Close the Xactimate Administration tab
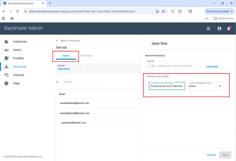The width and height of the screenshot is (236, 161). coord(43,3)
